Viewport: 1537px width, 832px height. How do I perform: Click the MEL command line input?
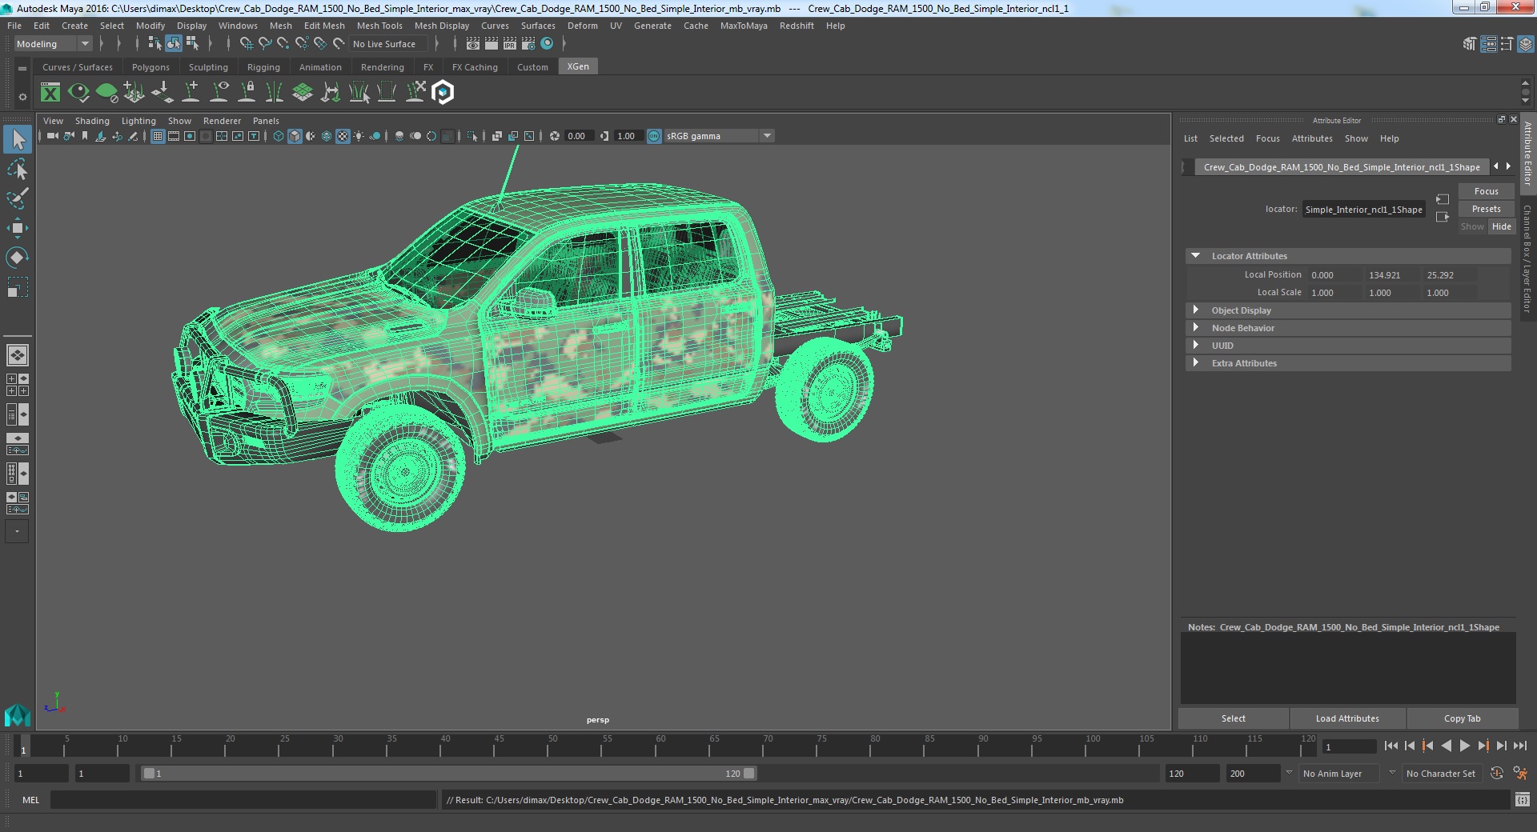pyautogui.click(x=243, y=799)
